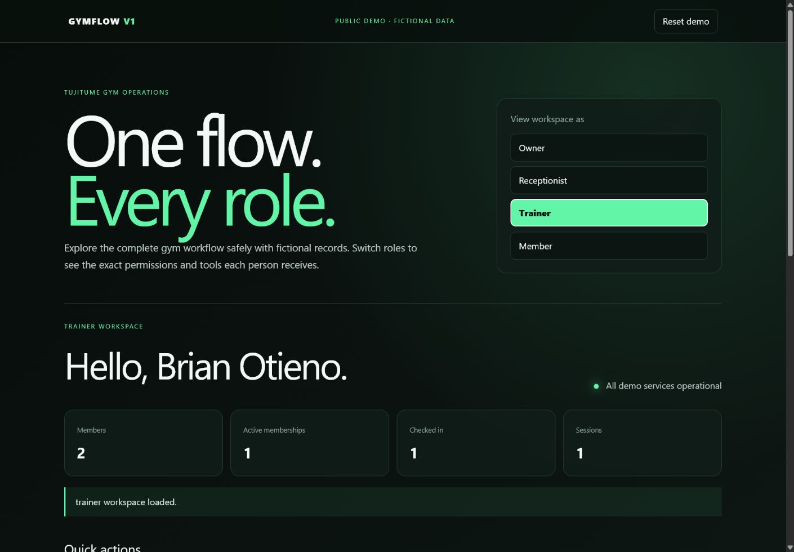The image size is (794, 552).
Task: Click 'TUJITUME GYM OPERATIONS' label
Action: click(x=117, y=92)
